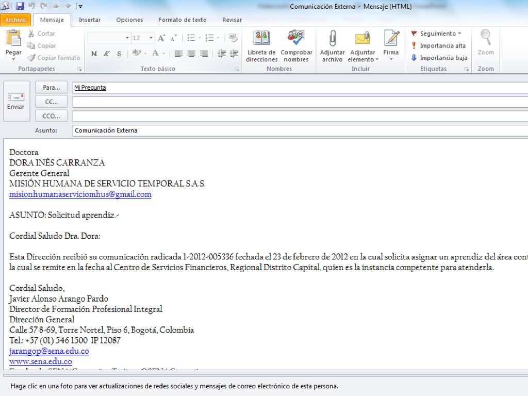Open the font name combo box

tap(109, 38)
